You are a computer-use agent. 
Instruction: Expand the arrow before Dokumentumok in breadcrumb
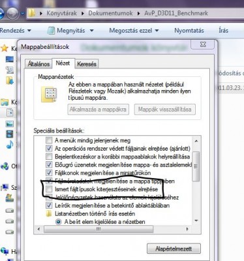pos(83,14)
